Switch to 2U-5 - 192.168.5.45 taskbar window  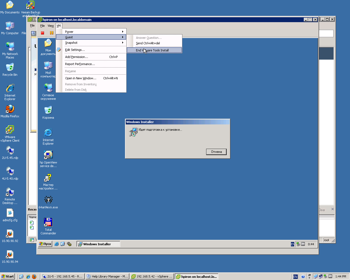[x=63, y=276]
